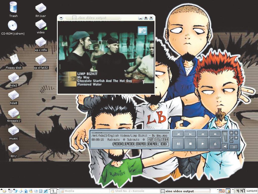Click inside the Limp Bizkit video frame
The height and width of the screenshot is (194, 258).
[x=106, y=57]
